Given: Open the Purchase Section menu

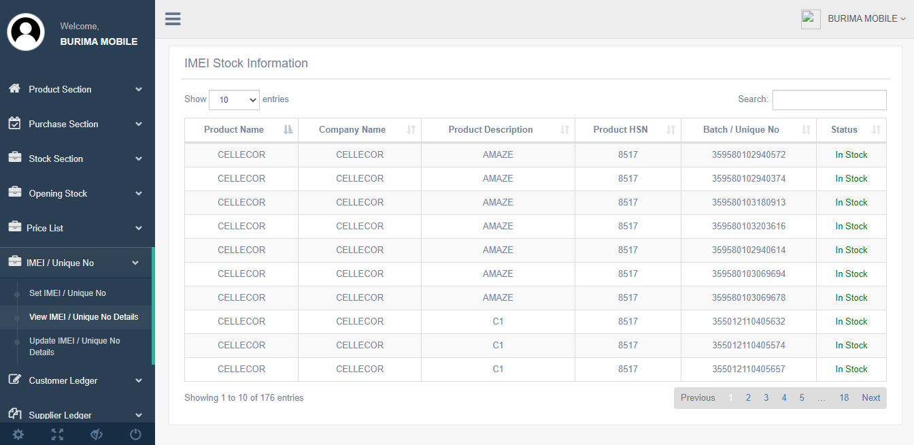Looking at the screenshot, I should [x=78, y=124].
